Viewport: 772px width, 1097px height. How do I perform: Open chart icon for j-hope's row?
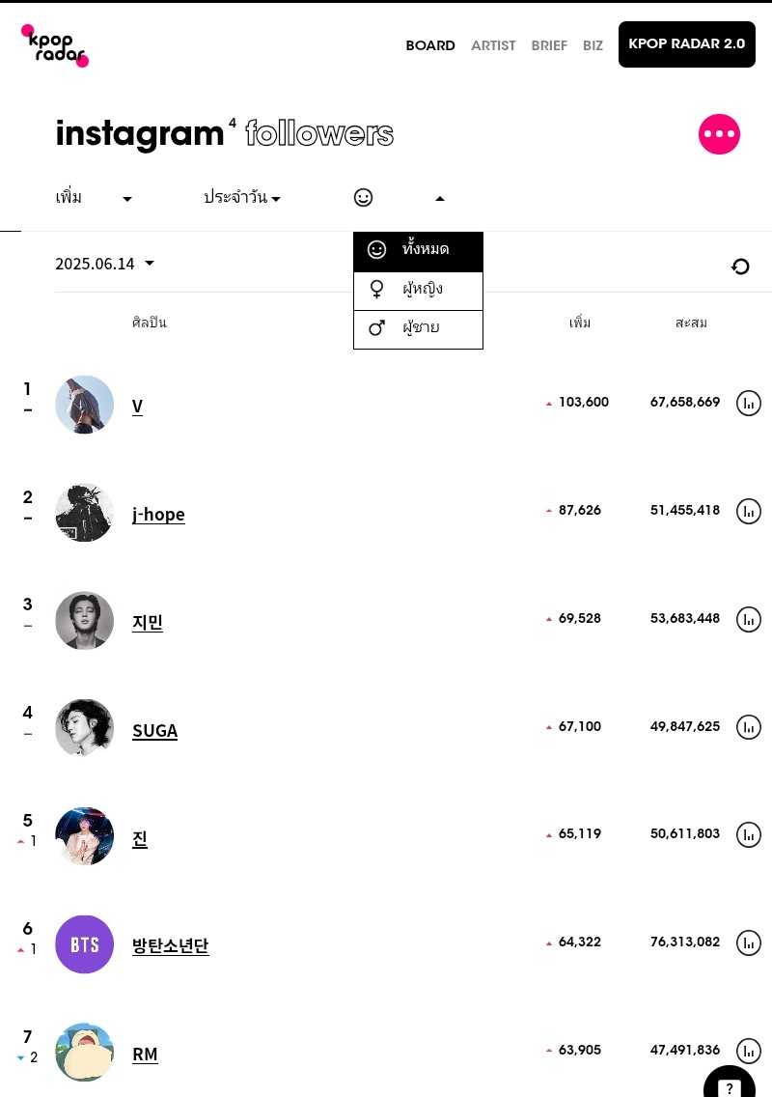point(748,512)
